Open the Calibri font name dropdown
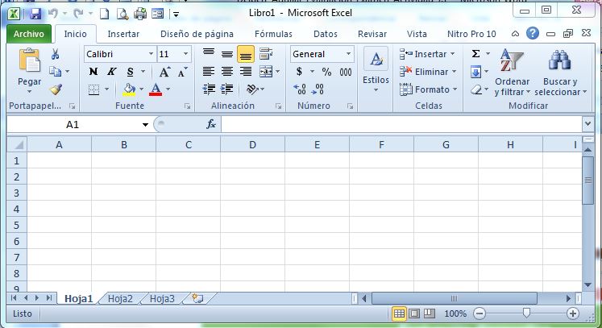This screenshot has height=328, width=602. coord(151,54)
